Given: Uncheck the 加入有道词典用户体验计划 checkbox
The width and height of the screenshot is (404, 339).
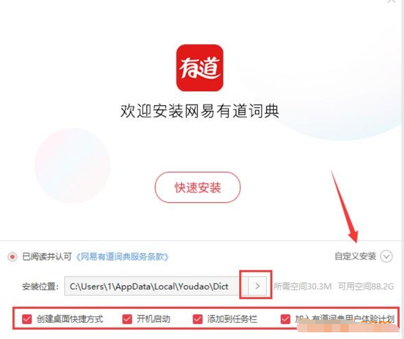Looking at the screenshot, I should tap(285, 319).
